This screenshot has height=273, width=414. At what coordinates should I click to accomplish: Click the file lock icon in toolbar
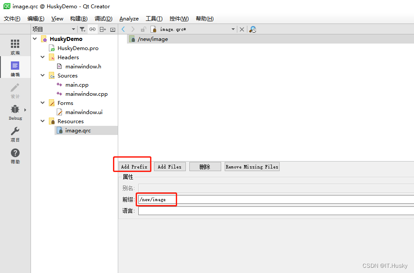coord(144,29)
